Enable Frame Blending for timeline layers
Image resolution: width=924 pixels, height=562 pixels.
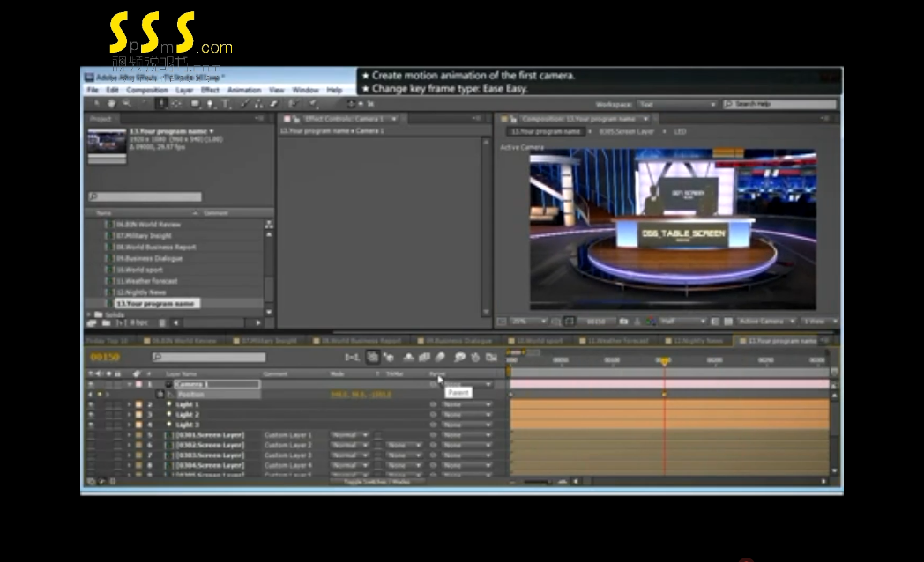click(x=424, y=358)
